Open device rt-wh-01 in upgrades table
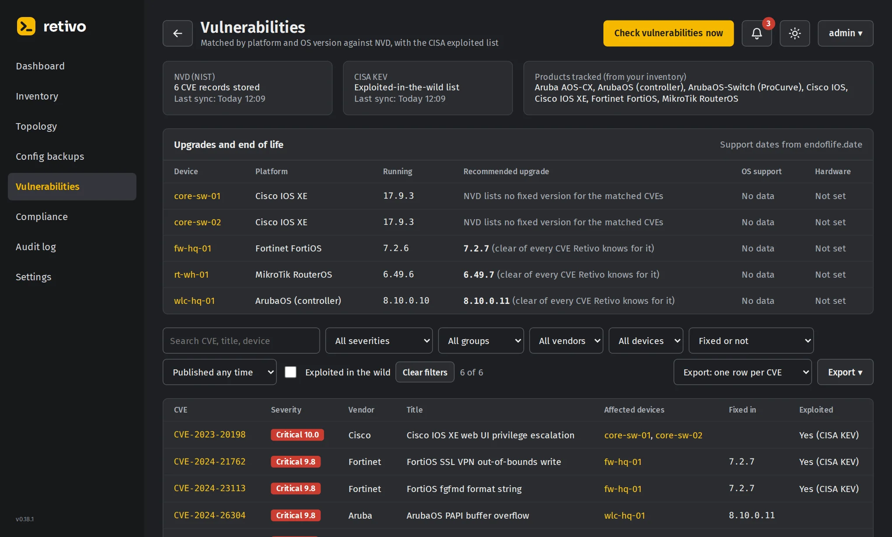This screenshot has height=537, width=892. [192, 275]
